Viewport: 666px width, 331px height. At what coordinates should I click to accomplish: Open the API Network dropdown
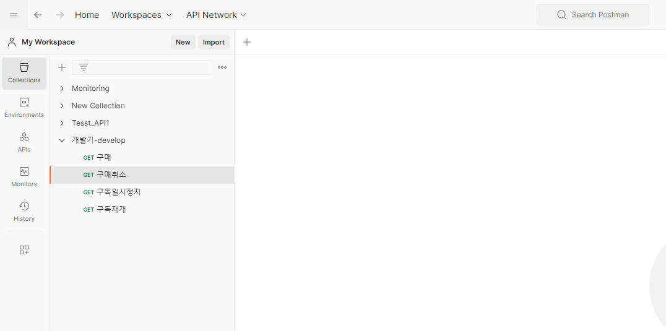point(216,15)
